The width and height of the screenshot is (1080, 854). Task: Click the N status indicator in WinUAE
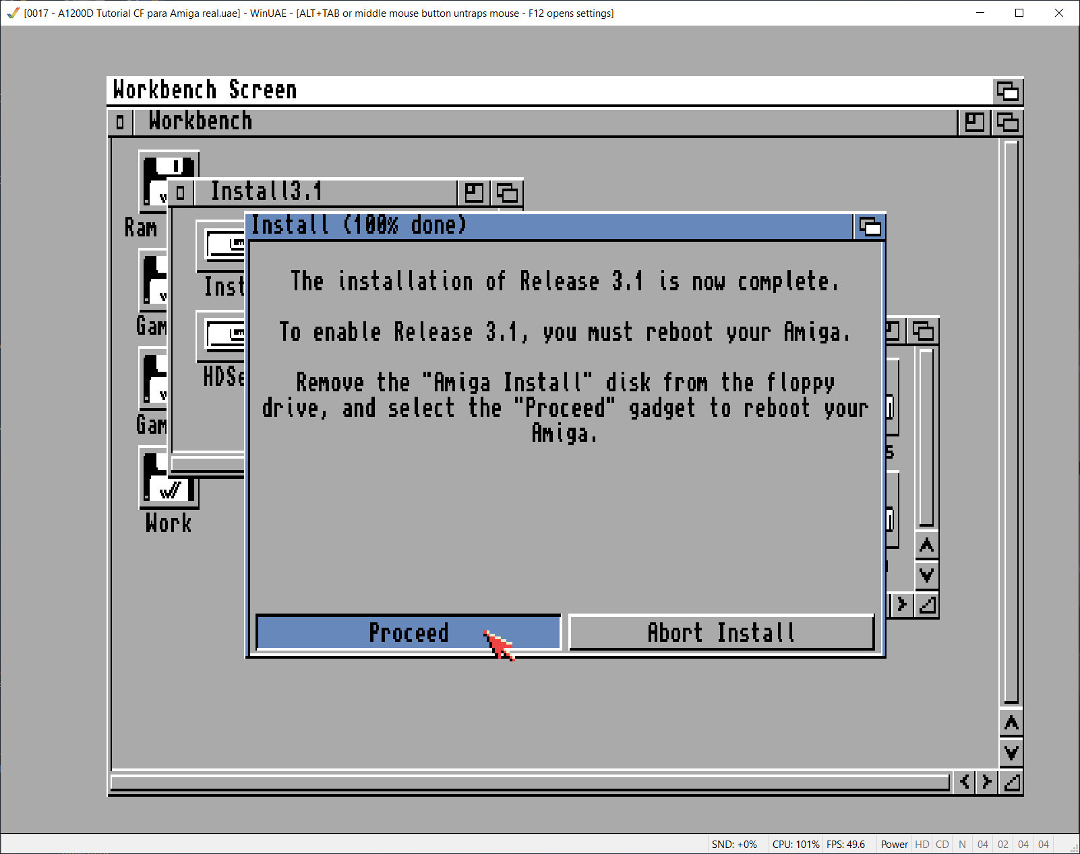coord(963,845)
